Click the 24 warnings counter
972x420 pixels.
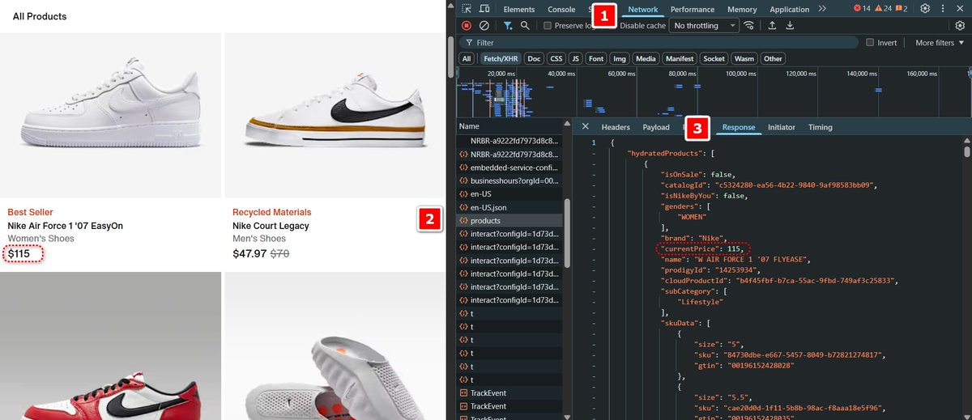point(883,9)
